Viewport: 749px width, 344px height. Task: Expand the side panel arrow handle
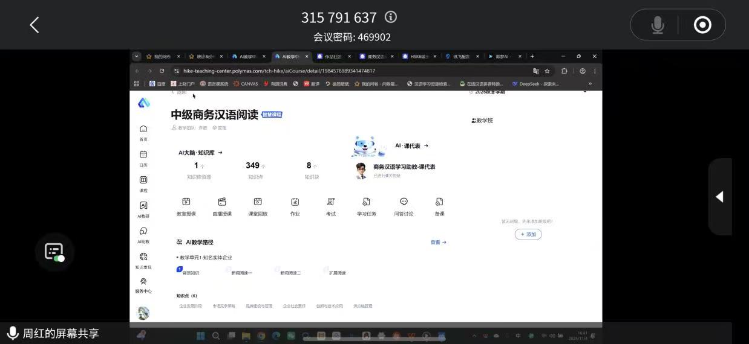[719, 197]
